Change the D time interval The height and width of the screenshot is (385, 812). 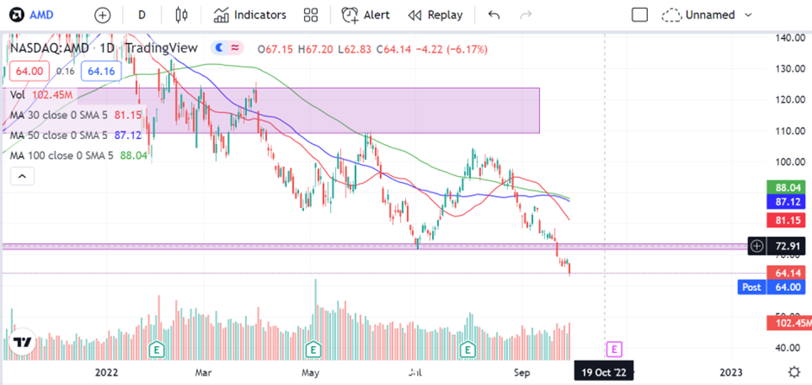(142, 15)
